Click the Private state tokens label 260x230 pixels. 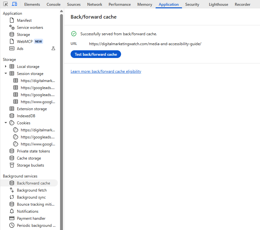[x=33, y=151]
